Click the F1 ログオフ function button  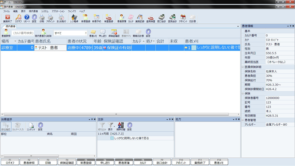click(x=10, y=162)
